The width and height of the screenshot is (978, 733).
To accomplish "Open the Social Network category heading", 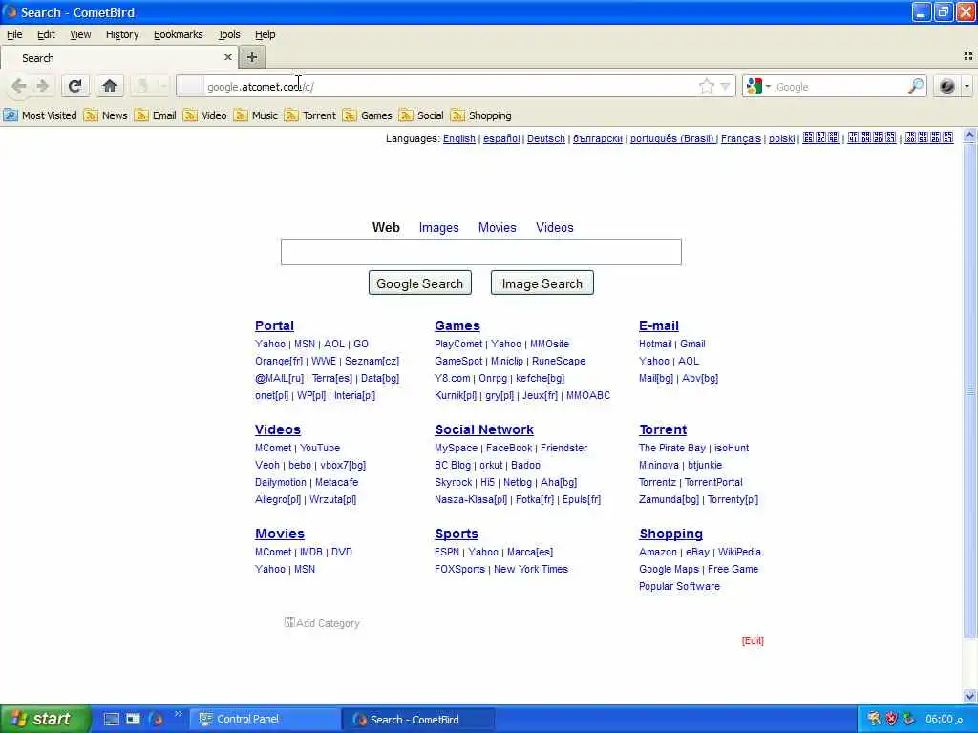I will click(484, 429).
